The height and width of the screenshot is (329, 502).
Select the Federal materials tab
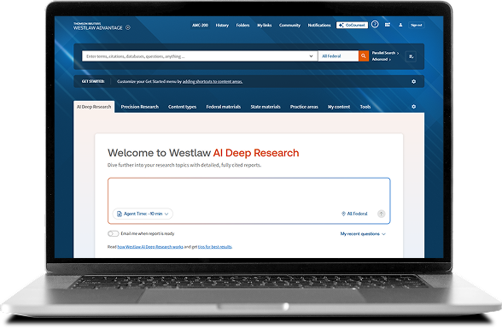pyautogui.click(x=223, y=107)
